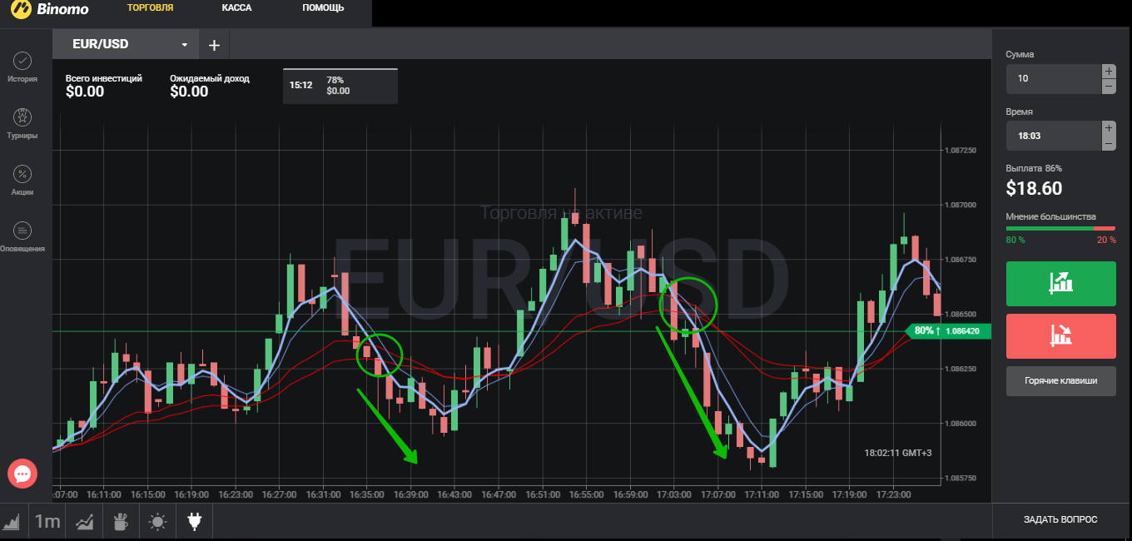Click the Ожидаемый доход $0.00 value

(189, 92)
